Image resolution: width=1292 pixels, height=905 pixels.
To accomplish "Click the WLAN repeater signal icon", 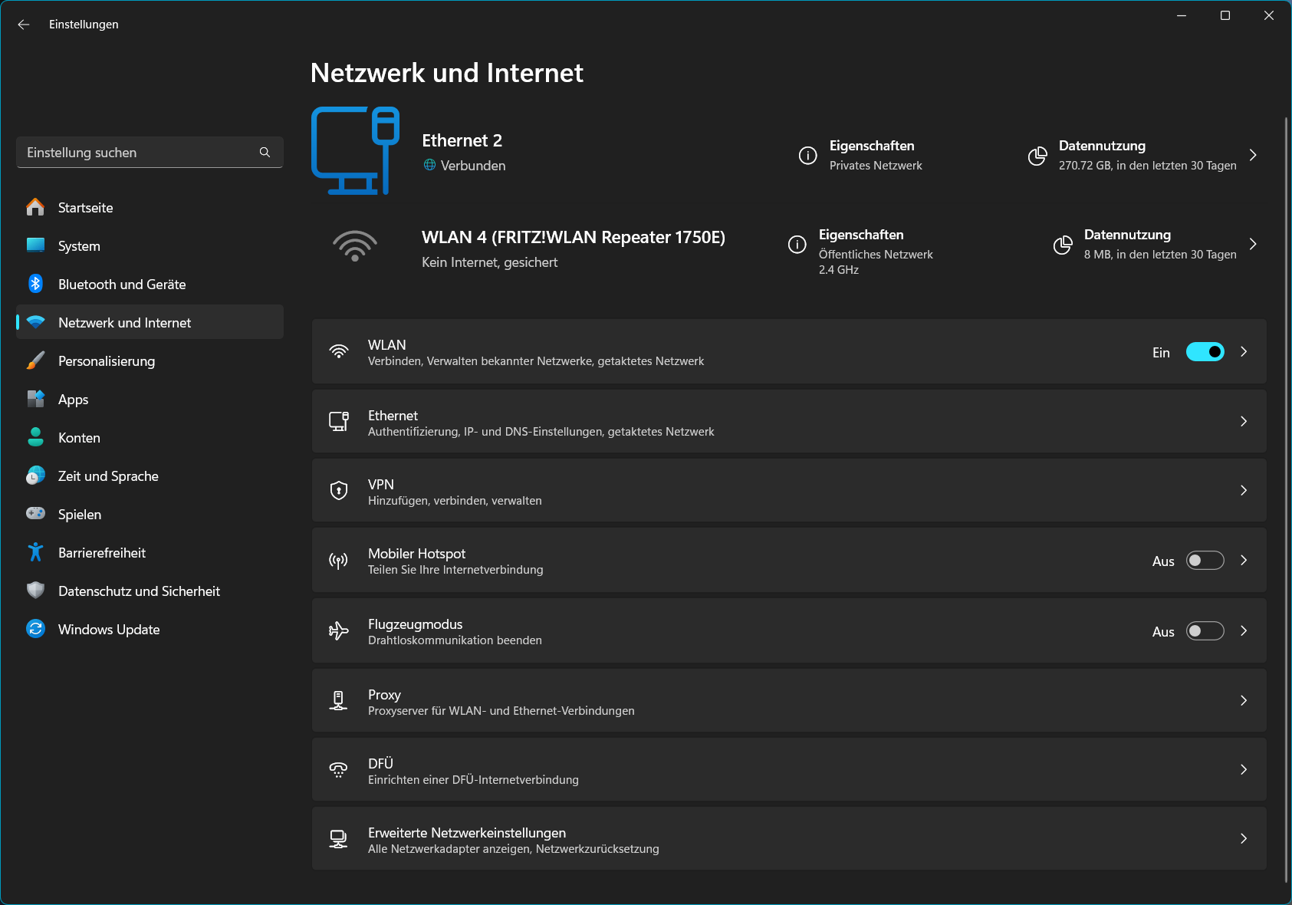I will click(x=355, y=246).
